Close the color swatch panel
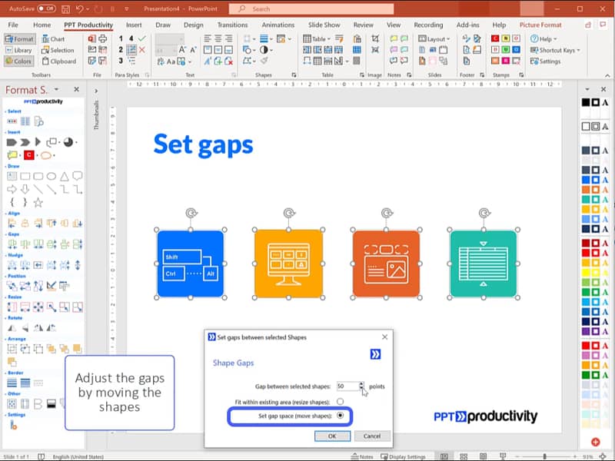This screenshot has width=615, height=461. click(x=603, y=89)
